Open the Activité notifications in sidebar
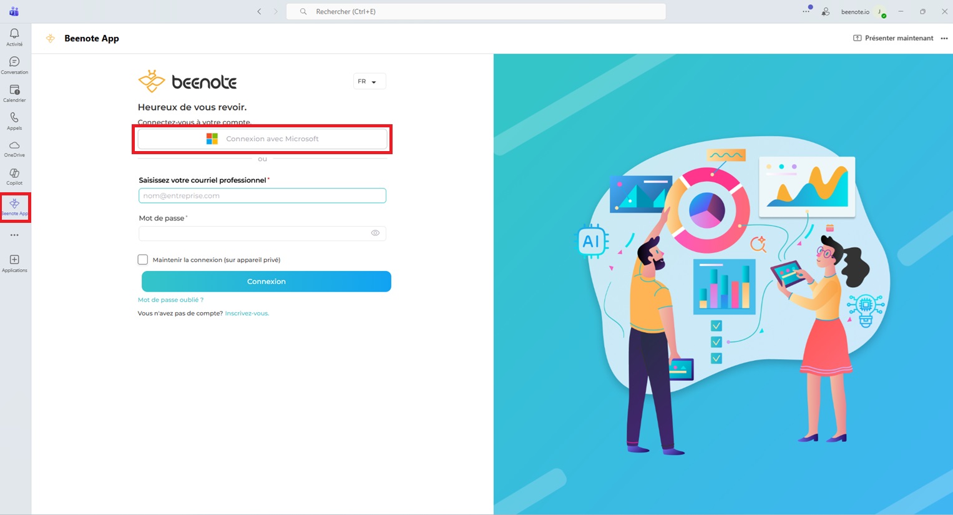 point(14,37)
